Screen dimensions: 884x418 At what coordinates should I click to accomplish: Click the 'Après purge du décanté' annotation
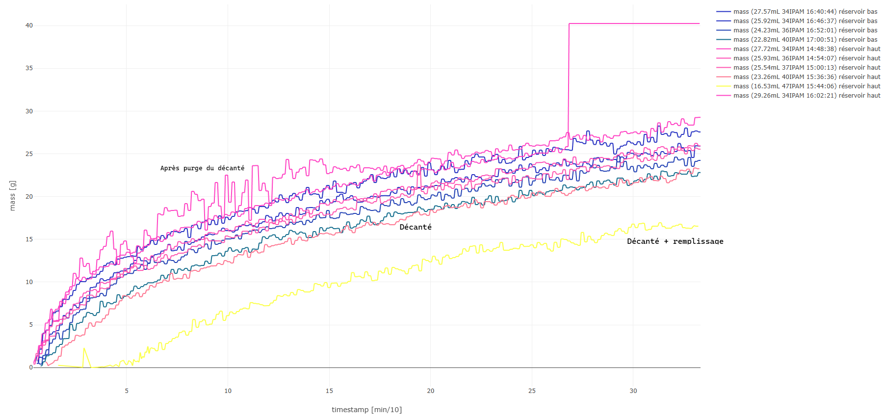click(x=202, y=168)
